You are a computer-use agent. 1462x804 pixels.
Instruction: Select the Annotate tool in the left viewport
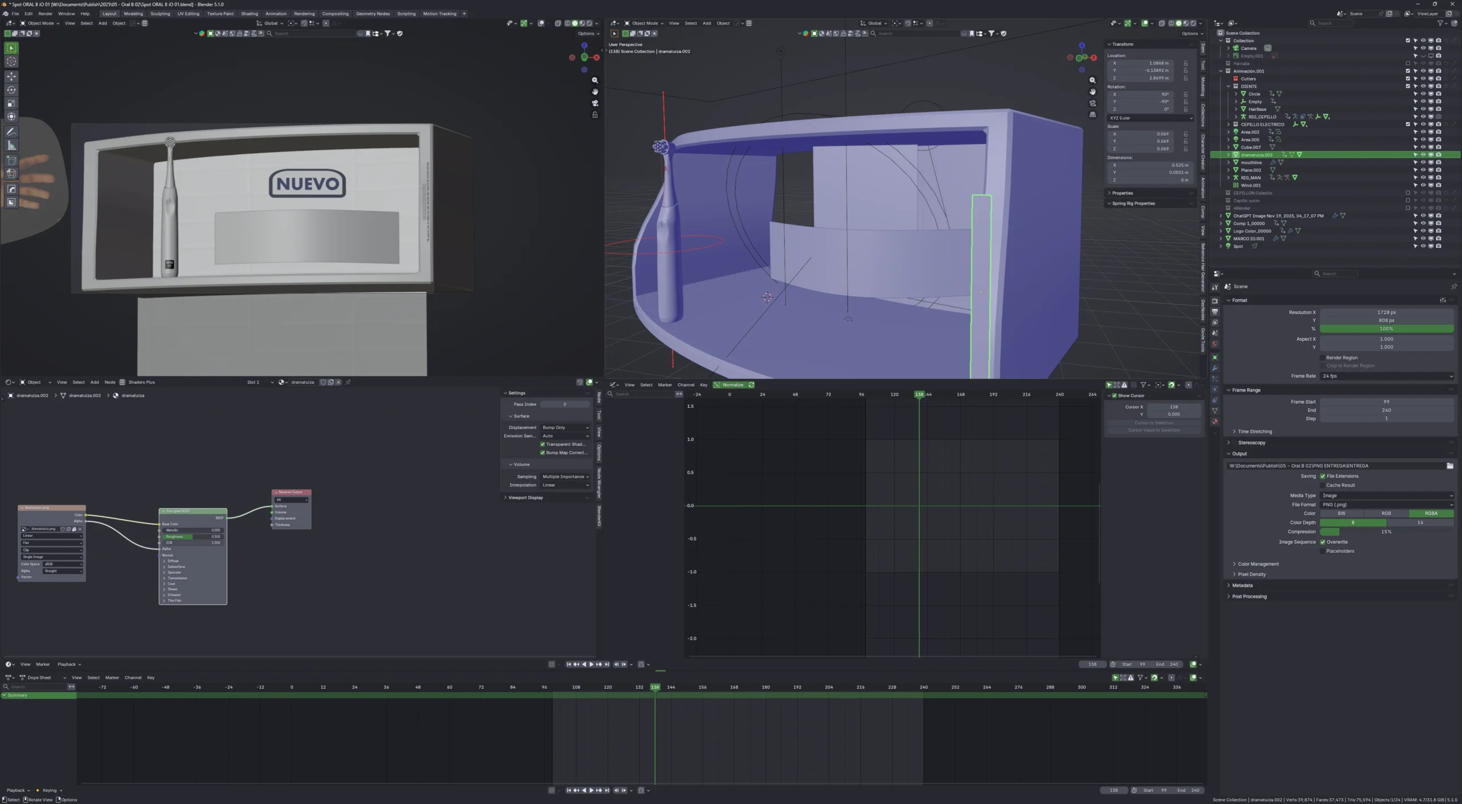[x=11, y=132]
